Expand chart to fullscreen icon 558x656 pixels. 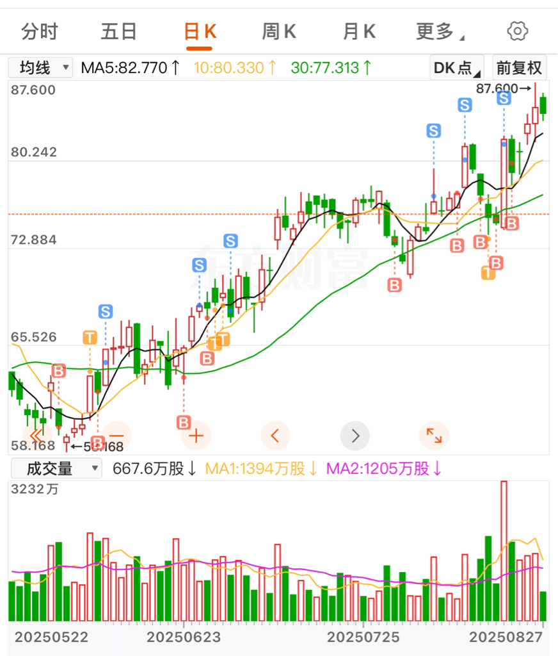(x=434, y=436)
